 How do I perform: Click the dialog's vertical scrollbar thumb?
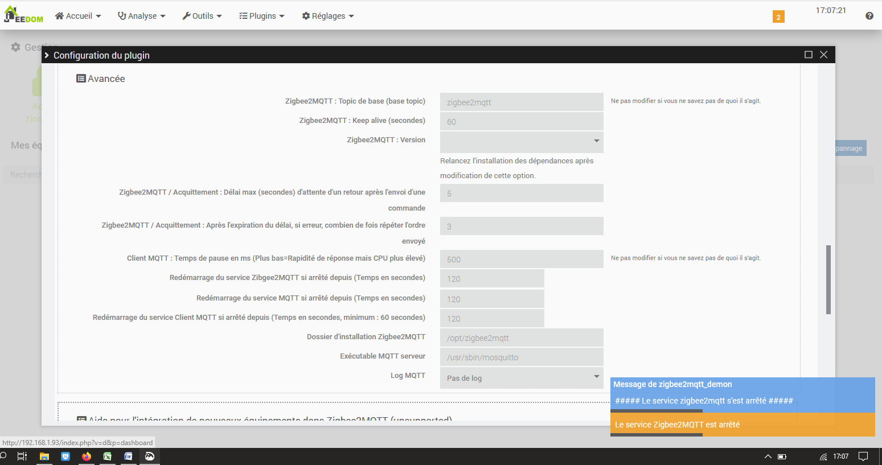[x=828, y=279]
